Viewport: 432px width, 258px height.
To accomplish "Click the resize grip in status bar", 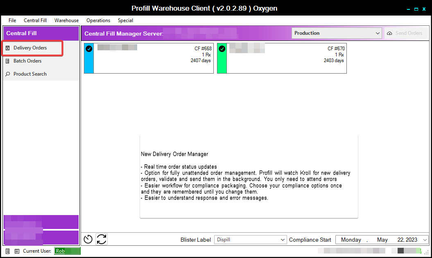I will click(x=427, y=252).
